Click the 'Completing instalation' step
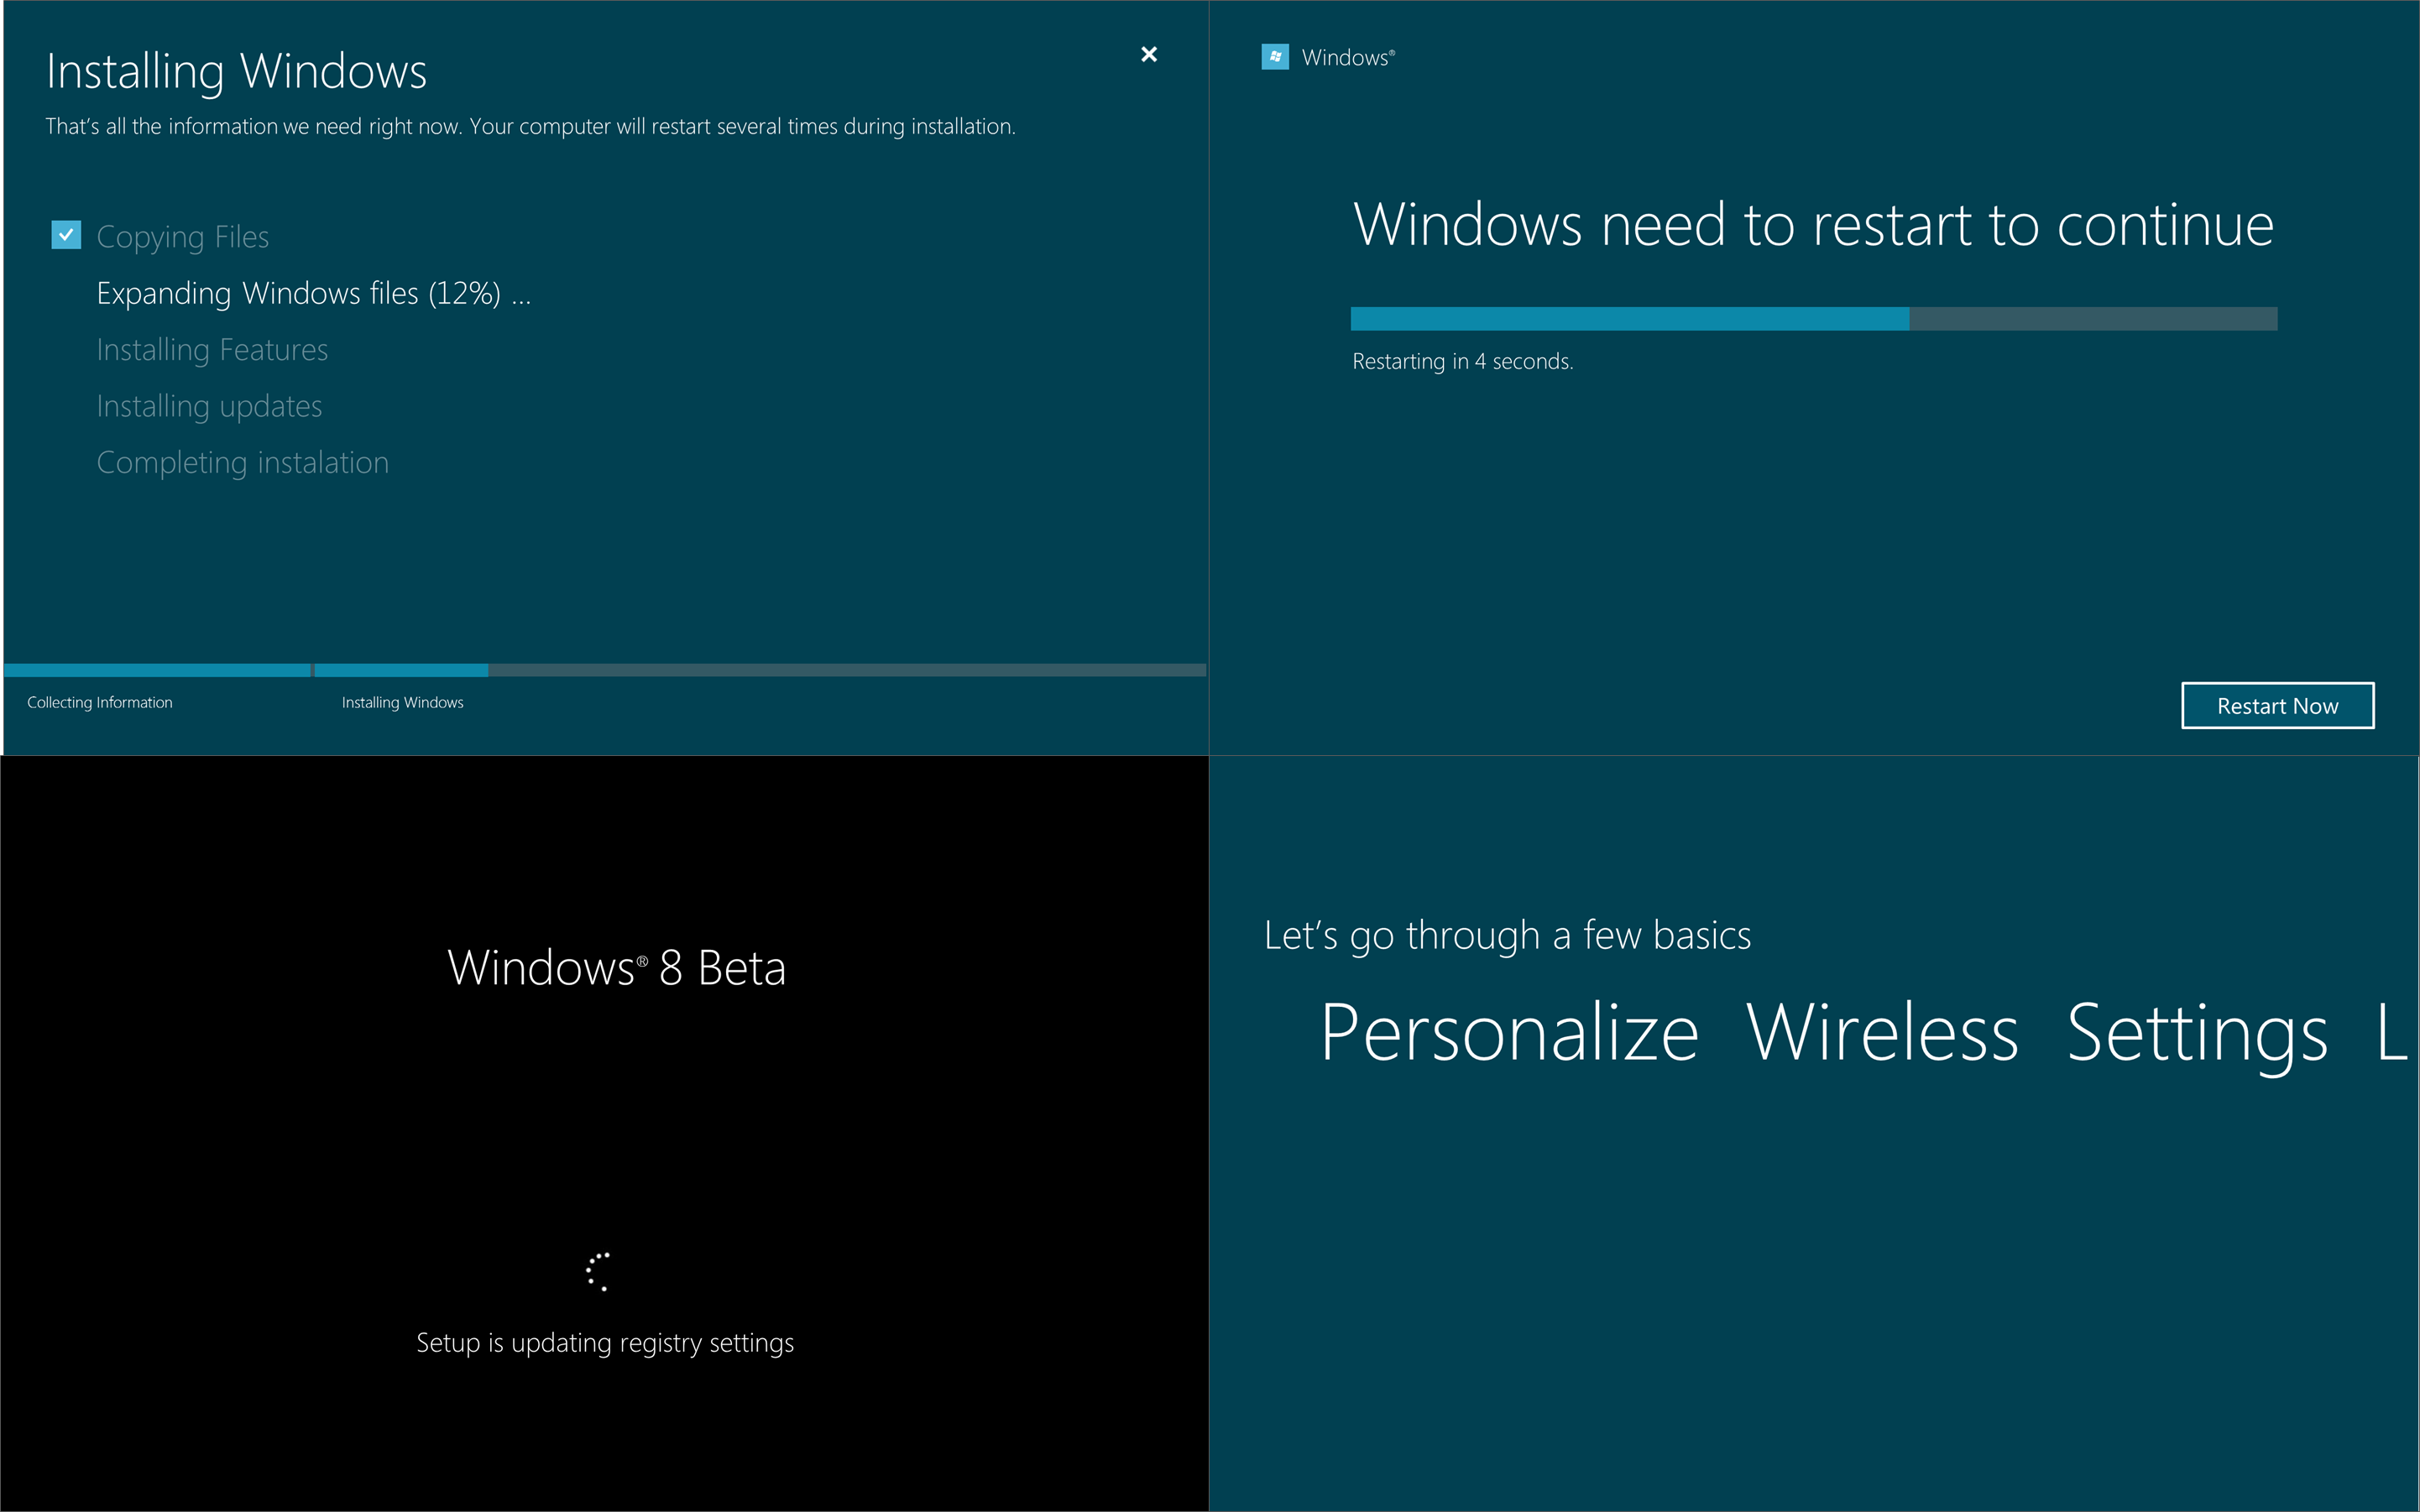This screenshot has height=1512, width=2420. [x=242, y=462]
